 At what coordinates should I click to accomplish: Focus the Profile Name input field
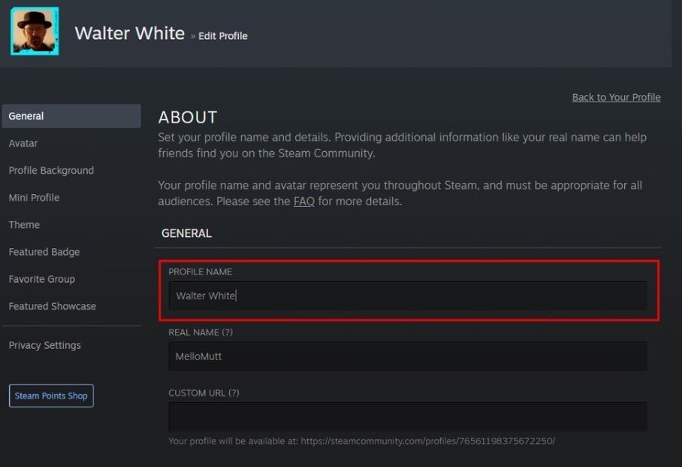408,296
